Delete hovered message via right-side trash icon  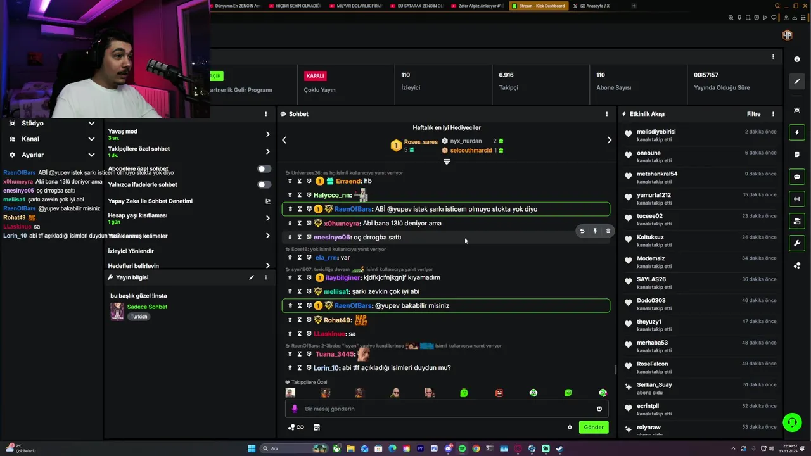608,231
